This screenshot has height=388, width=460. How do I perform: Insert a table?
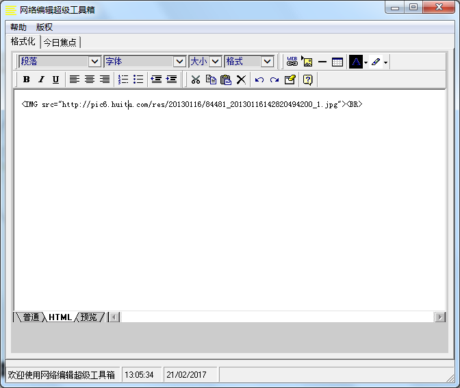tap(337, 62)
